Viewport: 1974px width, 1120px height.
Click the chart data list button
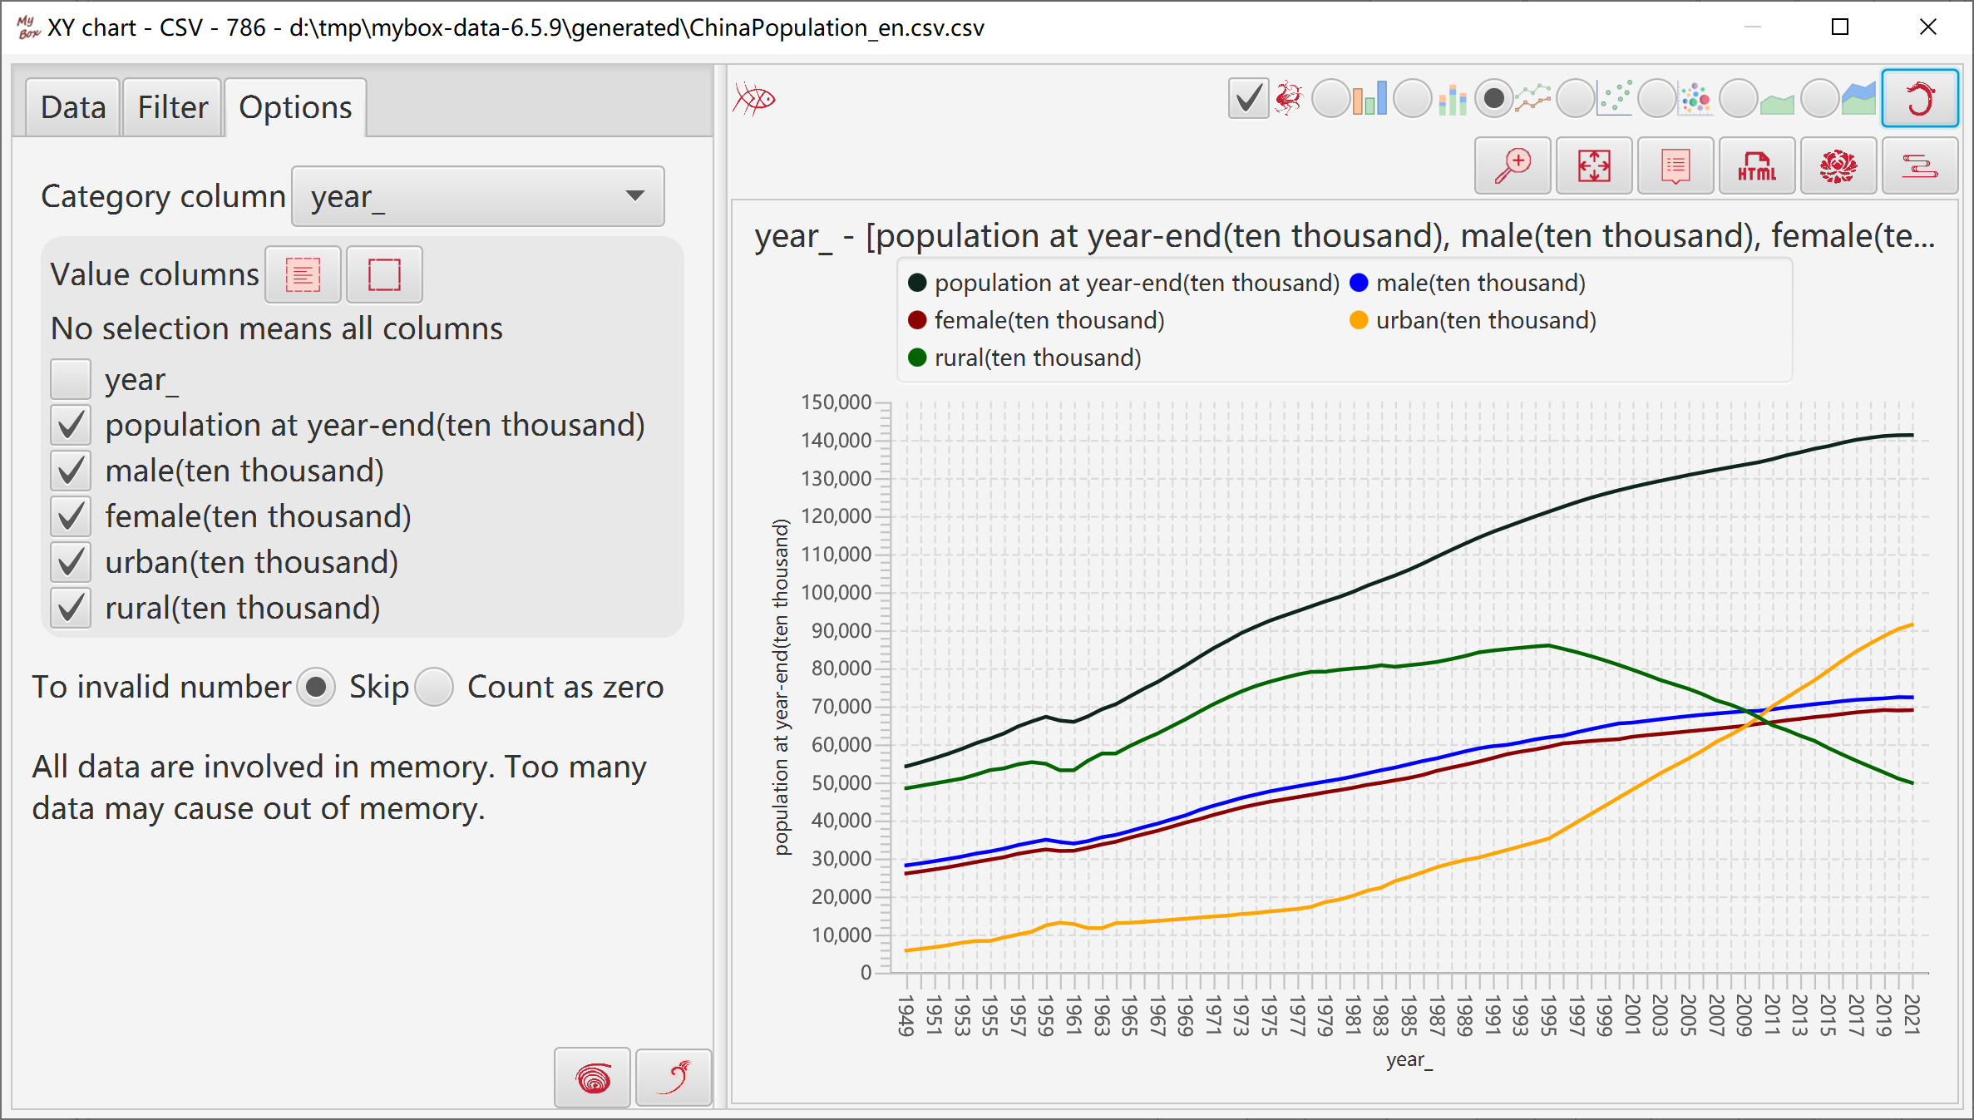point(1675,166)
